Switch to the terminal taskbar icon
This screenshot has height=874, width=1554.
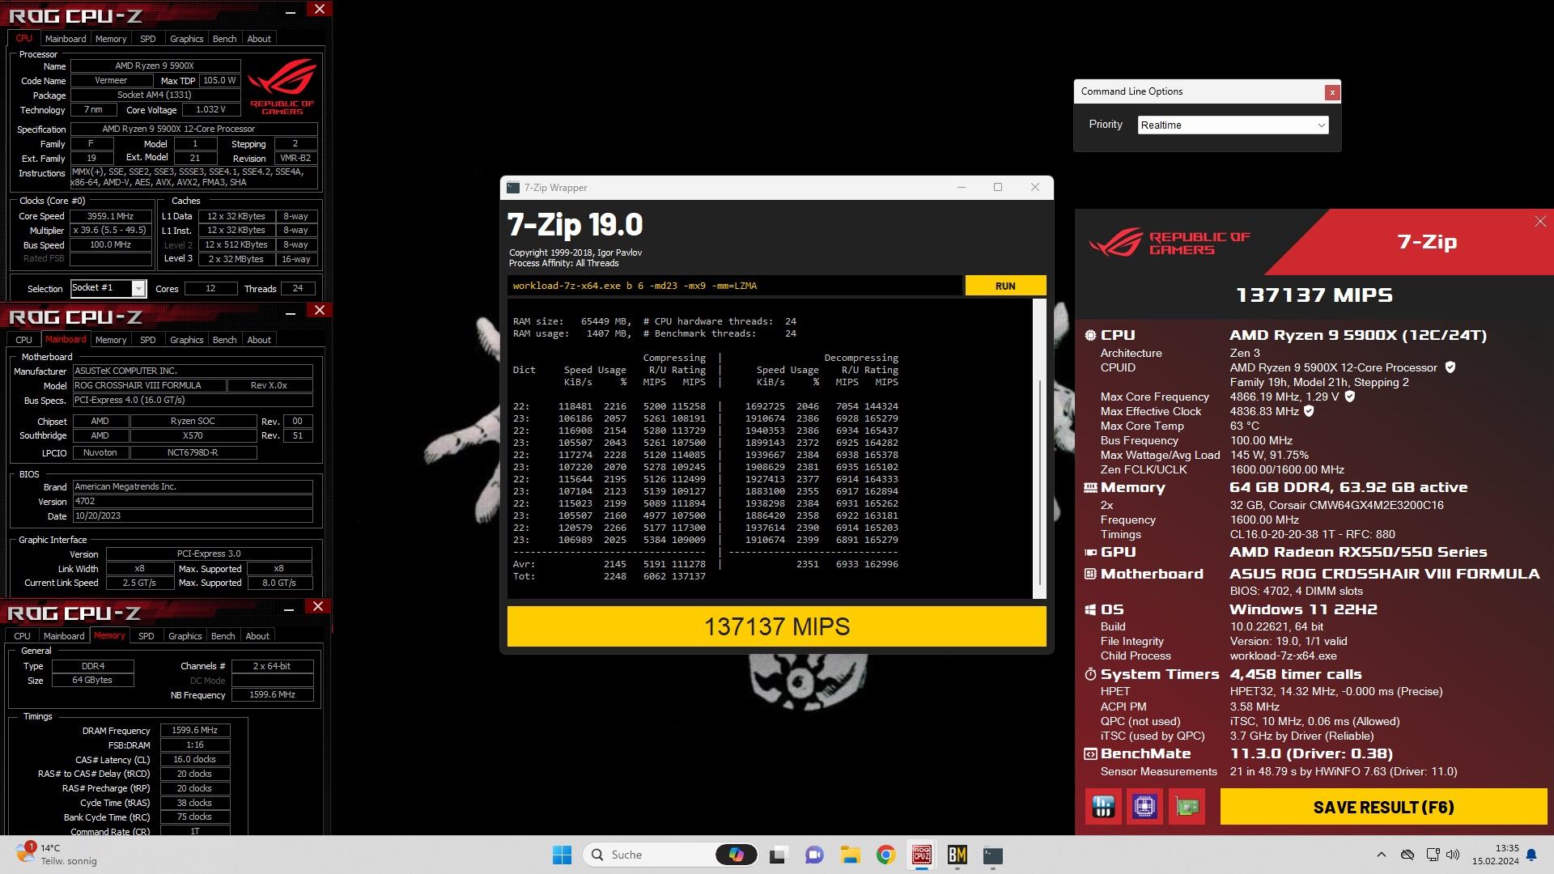click(x=993, y=855)
